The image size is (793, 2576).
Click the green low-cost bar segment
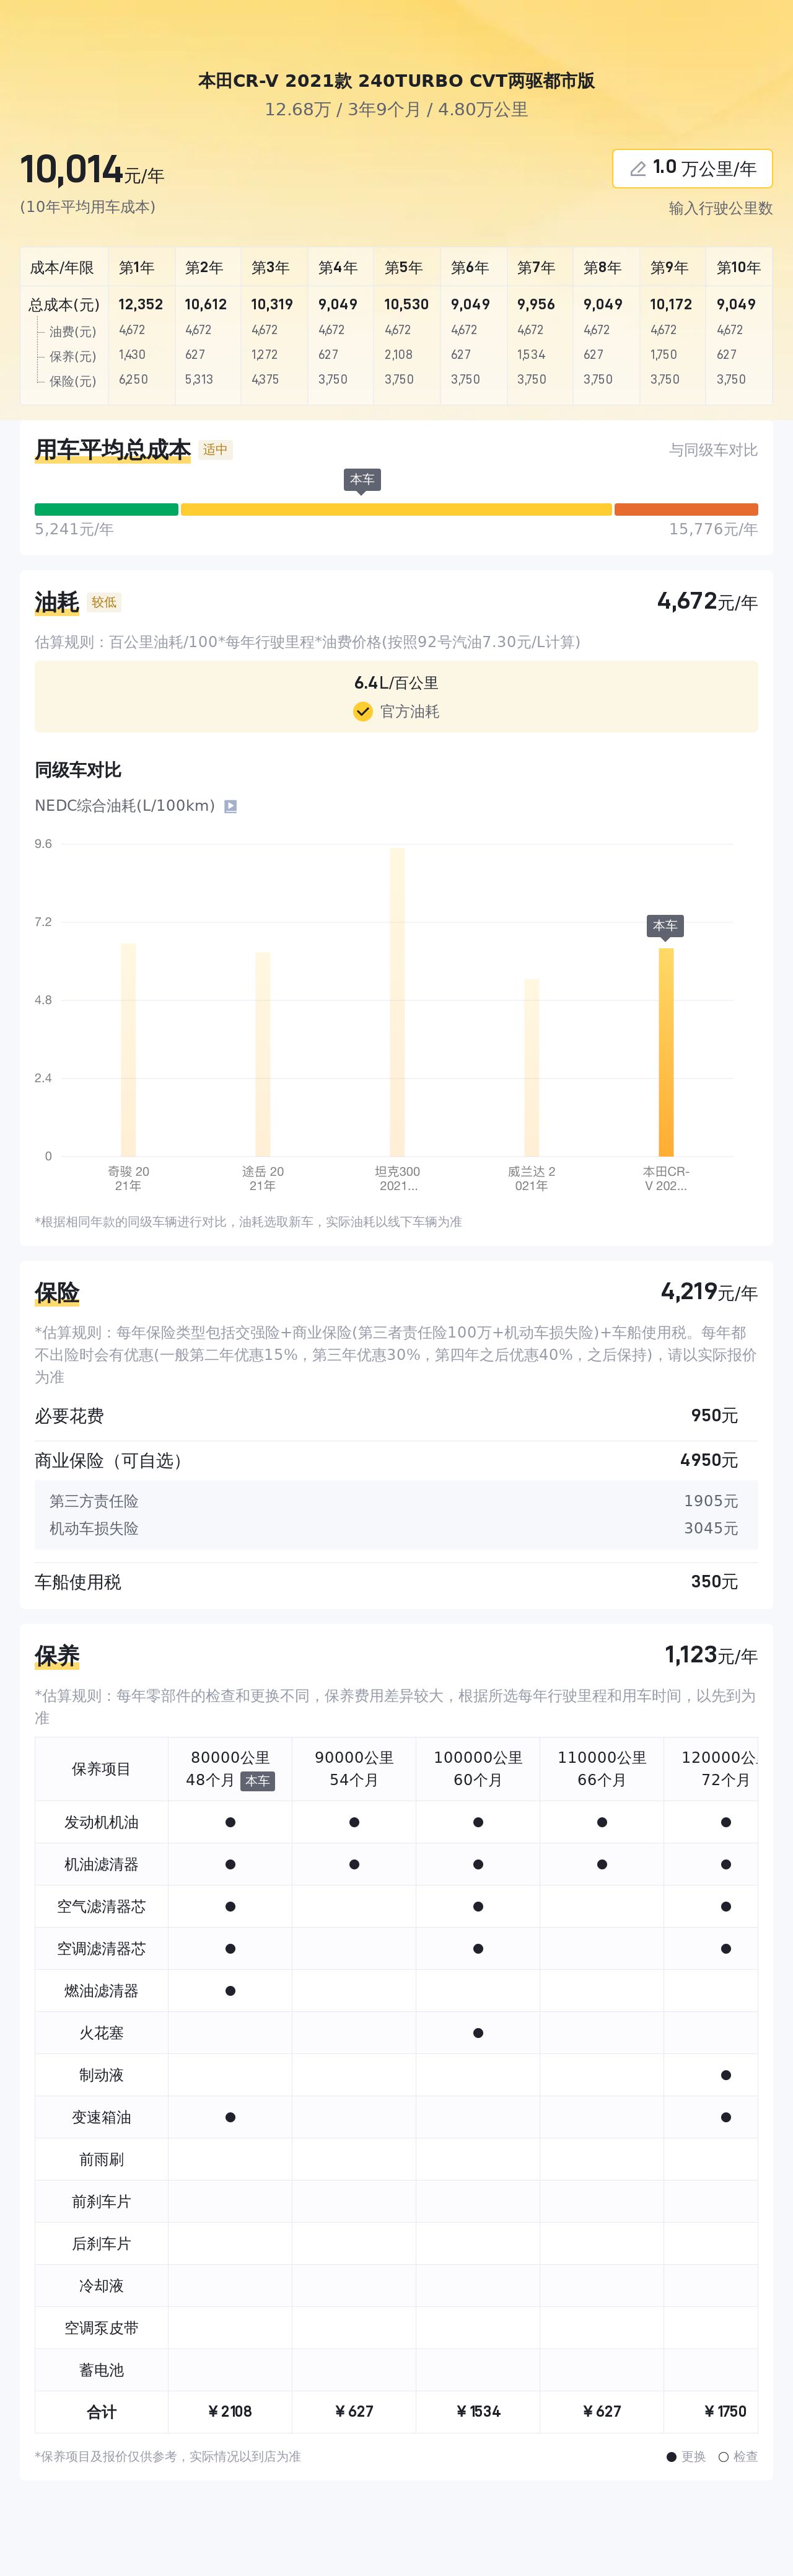106,509
